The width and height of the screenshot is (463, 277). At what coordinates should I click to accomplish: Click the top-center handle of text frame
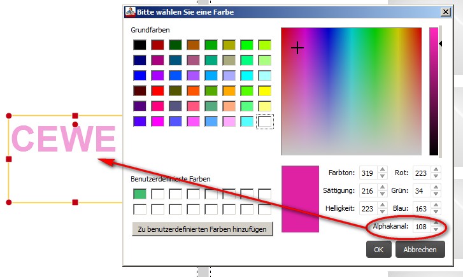pos(75,116)
